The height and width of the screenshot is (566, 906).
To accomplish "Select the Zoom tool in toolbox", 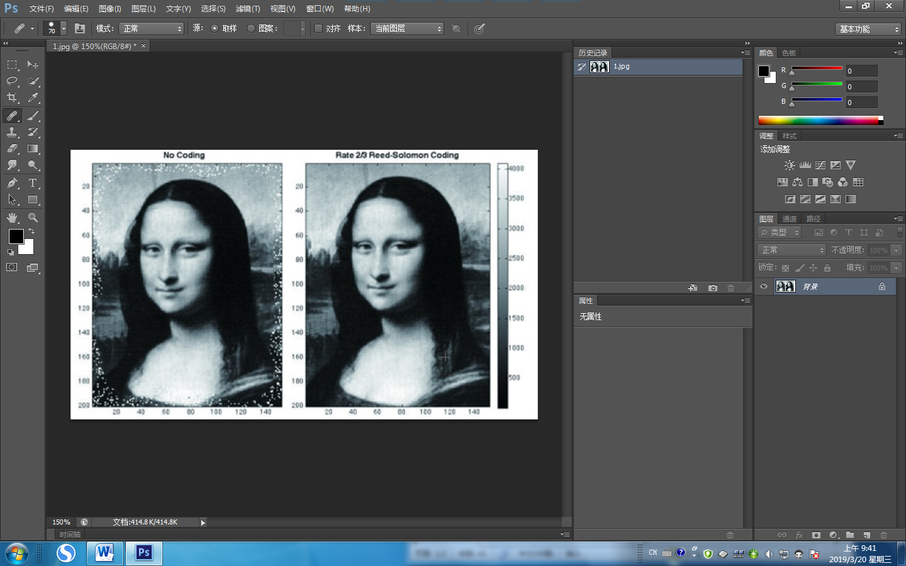I will [33, 218].
